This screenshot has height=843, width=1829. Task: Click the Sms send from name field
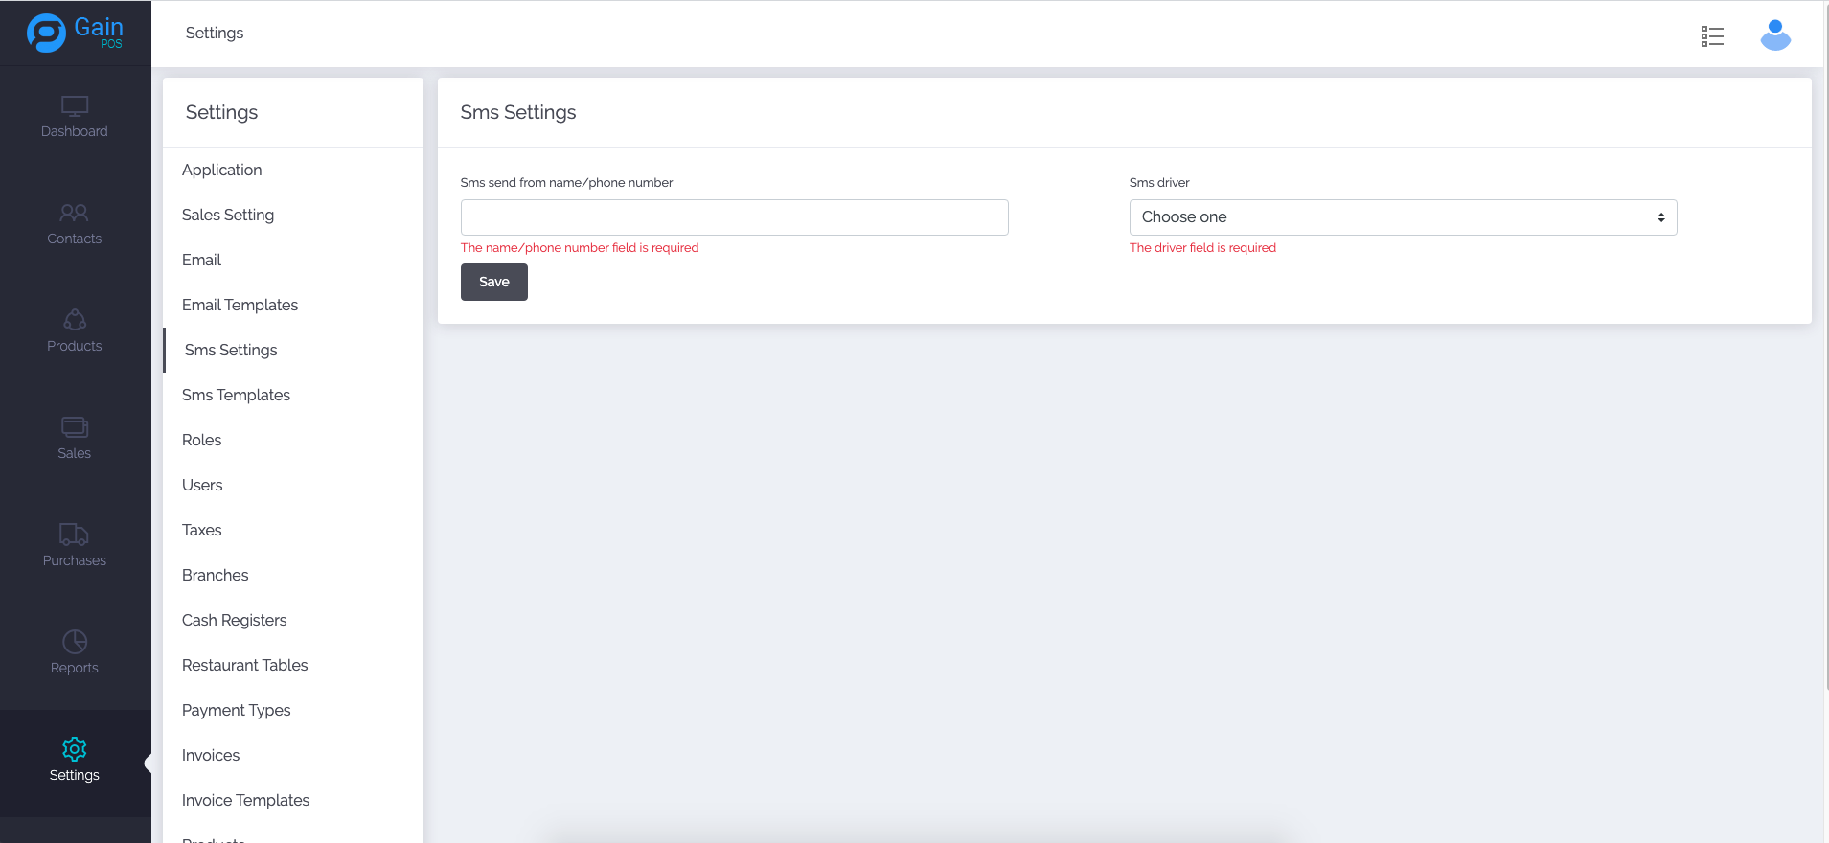[x=734, y=217]
